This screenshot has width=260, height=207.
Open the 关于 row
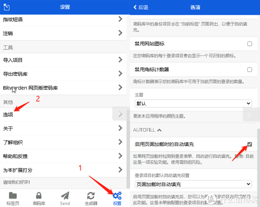(x=63, y=128)
